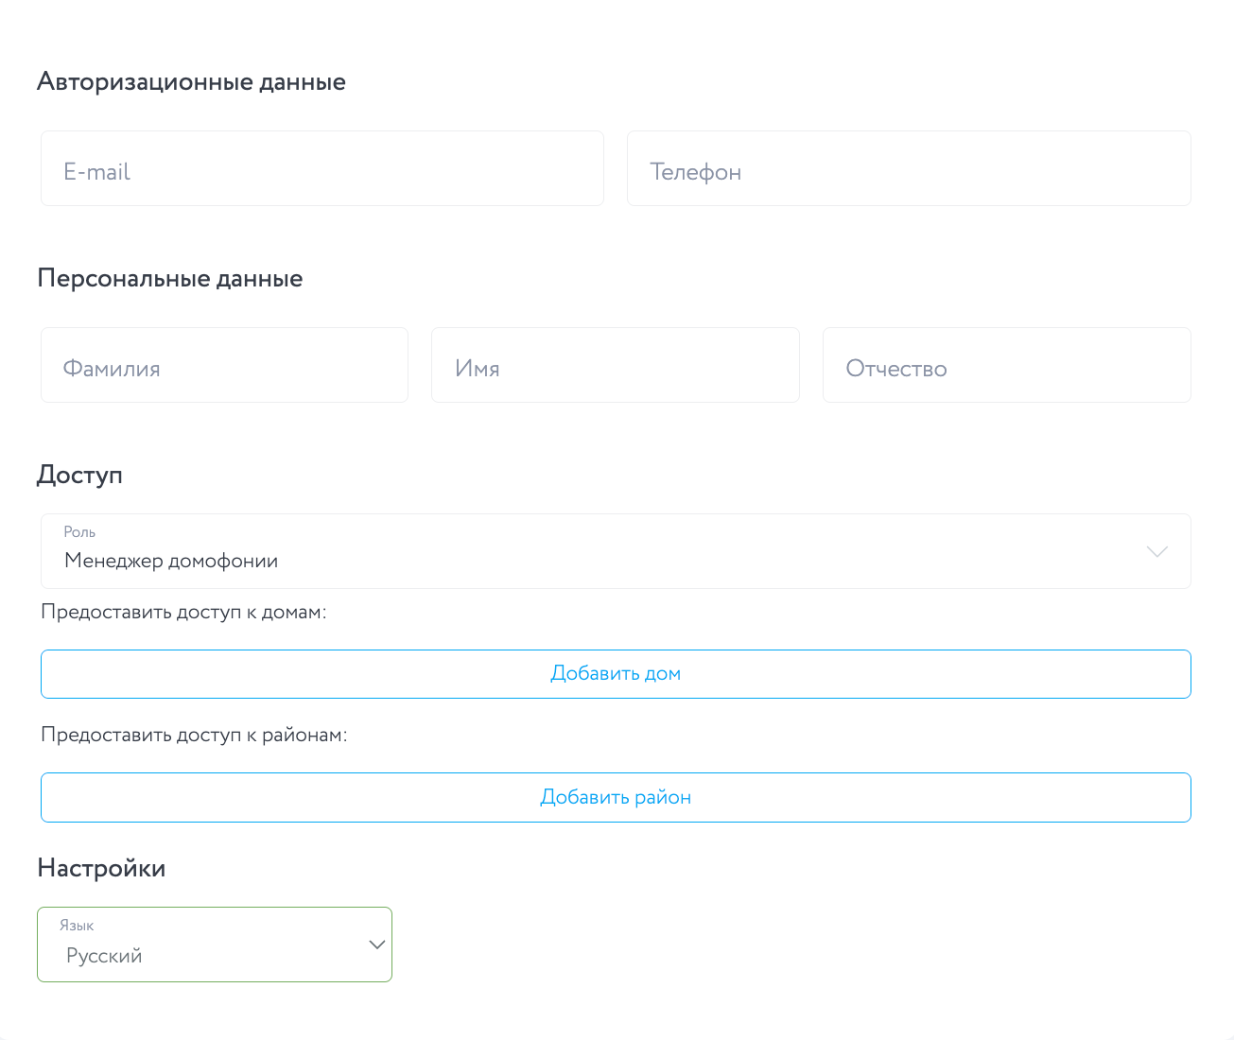Screen dimensions: 1234x1040
Task: Click the Язык dropdown chevron arrow
Action: [x=376, y=945]
